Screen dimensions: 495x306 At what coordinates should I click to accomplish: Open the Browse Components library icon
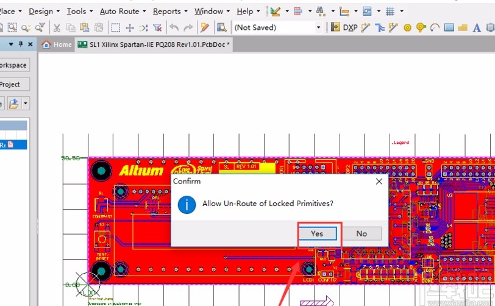[x=222, y=28]
